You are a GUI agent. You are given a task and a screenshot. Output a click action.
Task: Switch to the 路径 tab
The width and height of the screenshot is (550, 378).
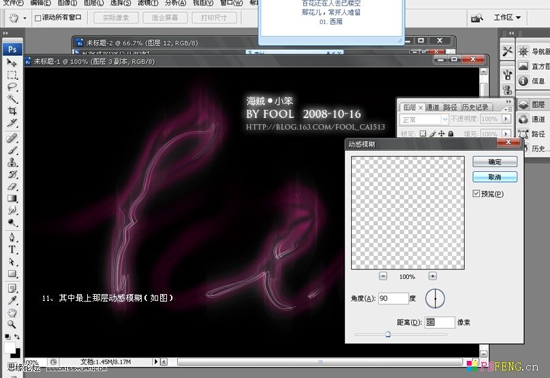pos(450,107)
